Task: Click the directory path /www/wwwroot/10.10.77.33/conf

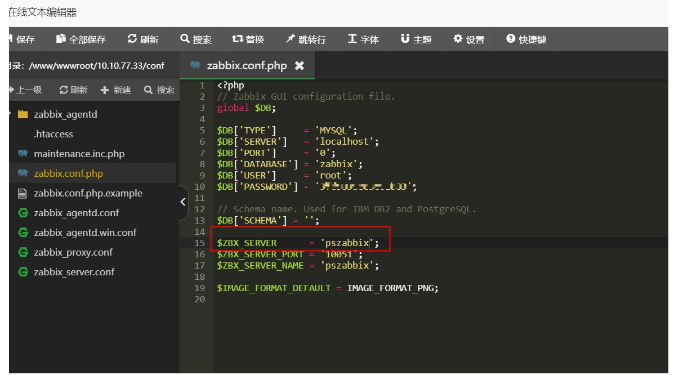Action: tap(96, 66)
